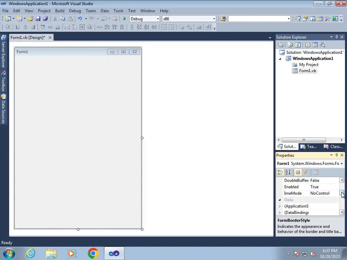Click the Add New Item toolbar icon
Screen dimensions: 347x260
pyautogui.click(x=19, y=19)
